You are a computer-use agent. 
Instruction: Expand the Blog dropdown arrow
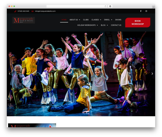point(107,25)
